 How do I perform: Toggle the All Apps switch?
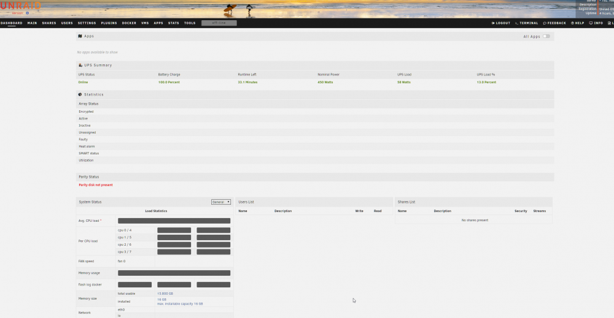pos(546,36)
